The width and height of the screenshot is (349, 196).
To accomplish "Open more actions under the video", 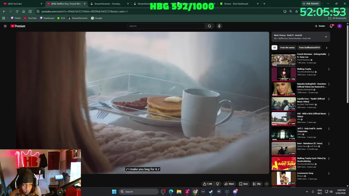I will click(x=267, y=184).
